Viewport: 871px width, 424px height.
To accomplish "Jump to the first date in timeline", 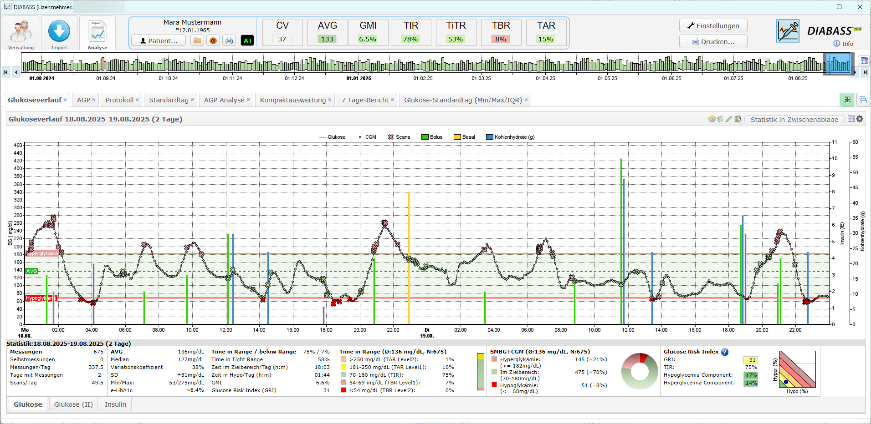I will (6, 72).
